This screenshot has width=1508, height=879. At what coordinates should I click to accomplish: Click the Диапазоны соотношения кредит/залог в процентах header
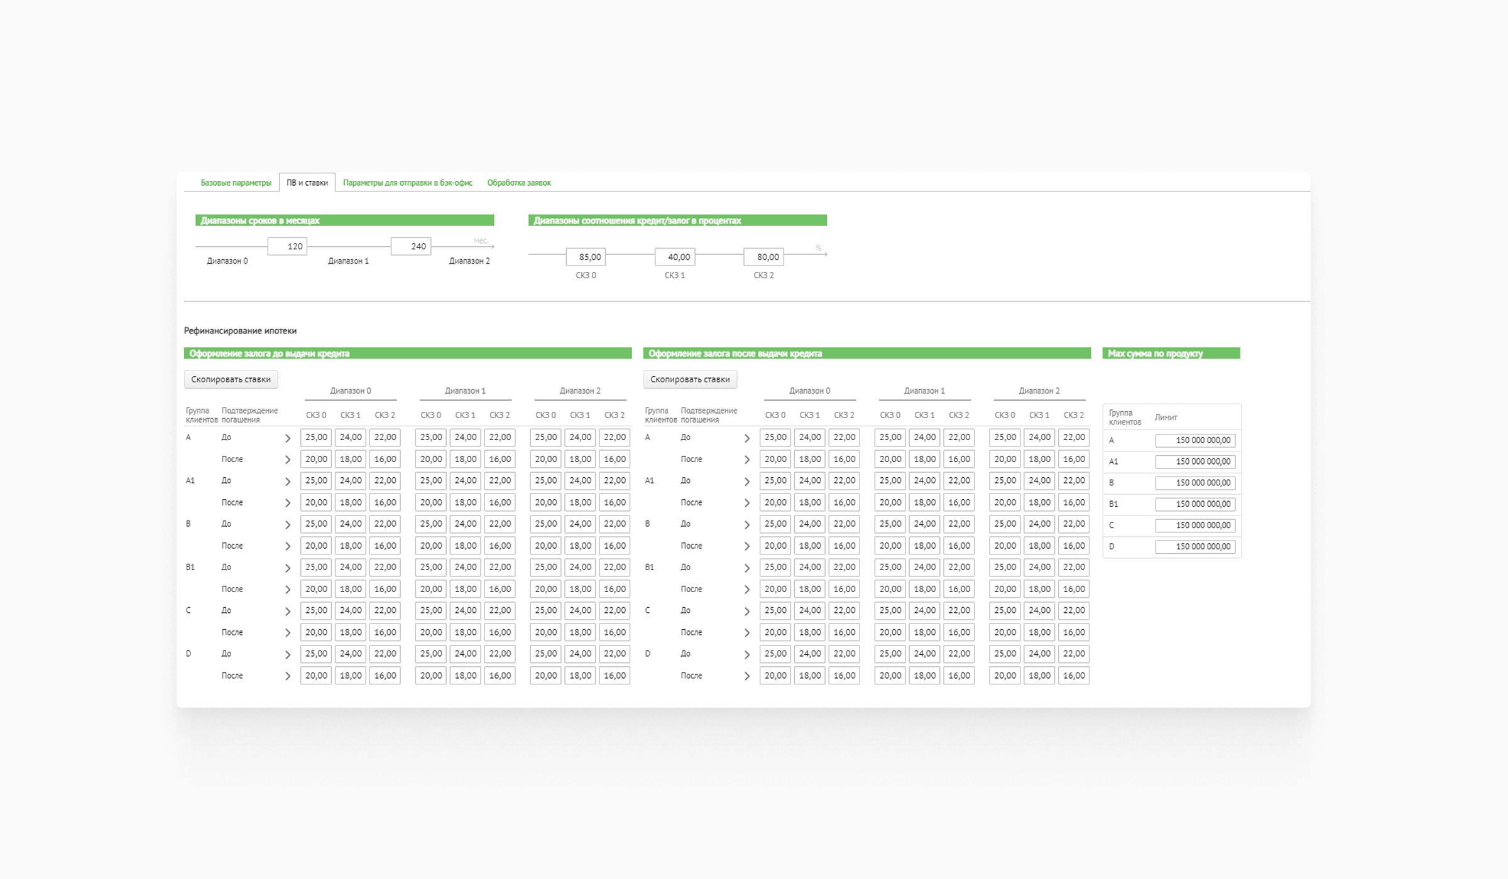point(677,220)
